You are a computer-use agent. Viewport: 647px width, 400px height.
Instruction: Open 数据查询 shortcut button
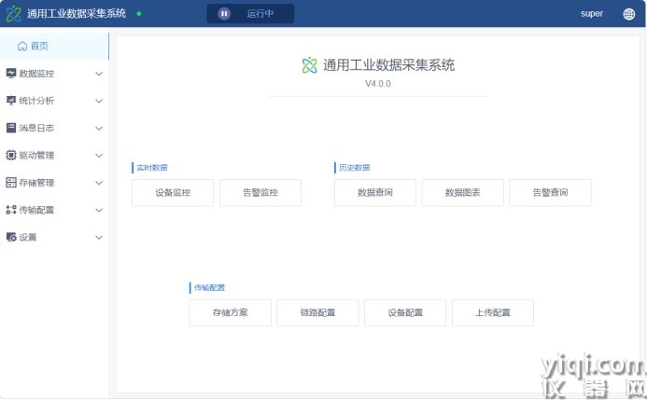375,192
